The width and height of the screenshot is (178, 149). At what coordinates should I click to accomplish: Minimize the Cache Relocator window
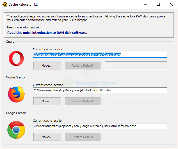click(x=146, y=4)
